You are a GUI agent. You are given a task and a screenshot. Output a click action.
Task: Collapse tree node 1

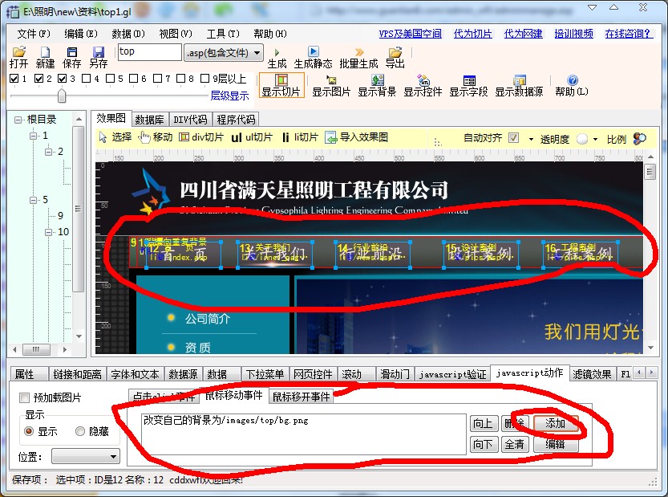coord(33,136)
